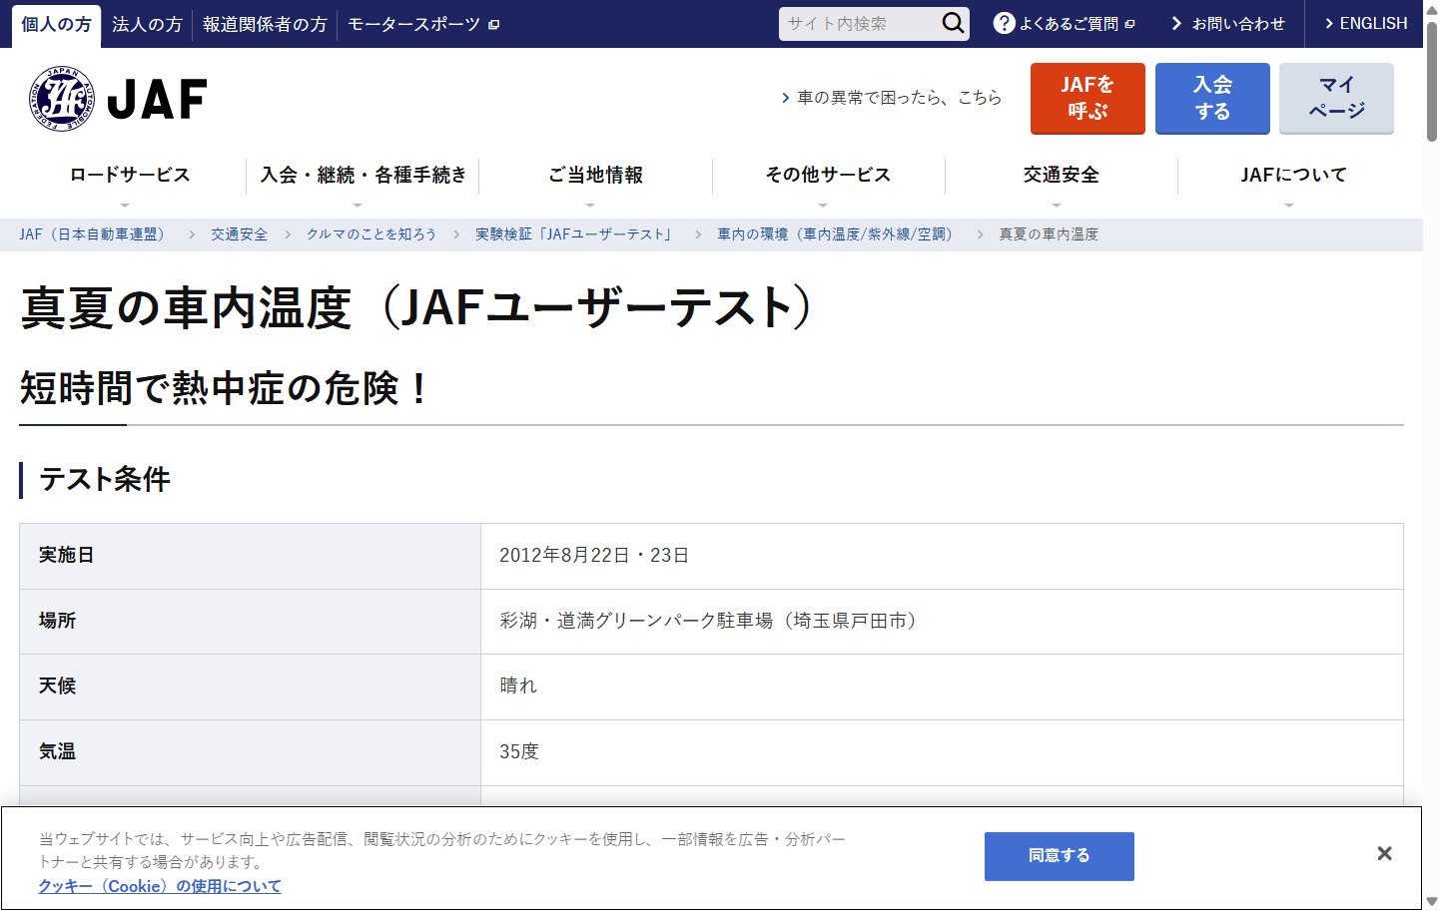Screen dimensions: 1441x911
Task: Click the scrollbar up arrow
Action: coord(1432,8)
